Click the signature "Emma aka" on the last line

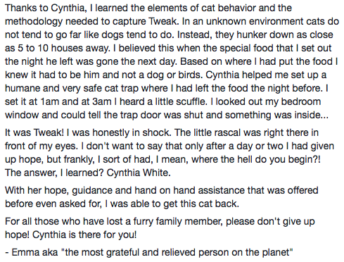(x=34, y=253)
